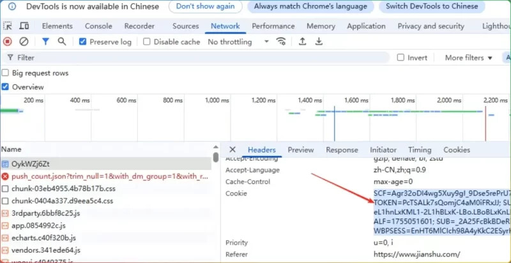
Task: Uncheck the Preserve log checkbox
Action: [82, 41]
